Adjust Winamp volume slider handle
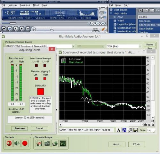 coord(52,30)
